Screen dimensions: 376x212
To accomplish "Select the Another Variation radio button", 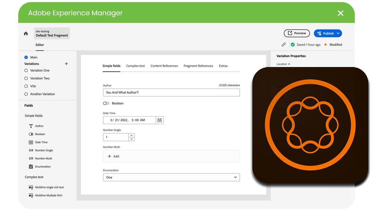I will [x=26, y=94].
